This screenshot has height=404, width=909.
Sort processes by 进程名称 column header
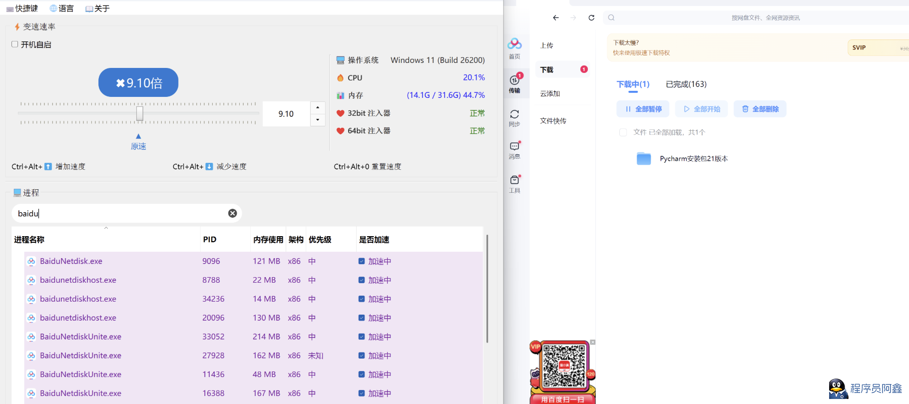pos(29,240)
